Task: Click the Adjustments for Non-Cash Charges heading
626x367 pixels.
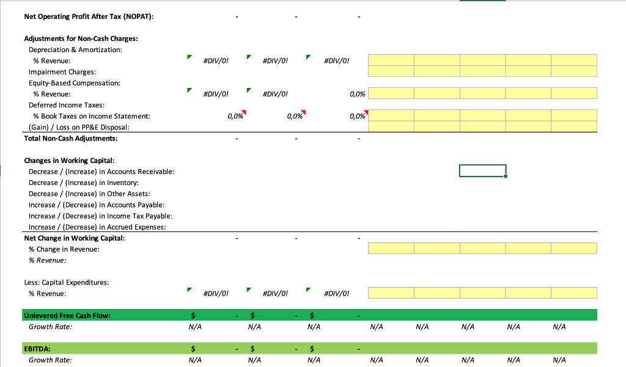Action: (81, 38)
